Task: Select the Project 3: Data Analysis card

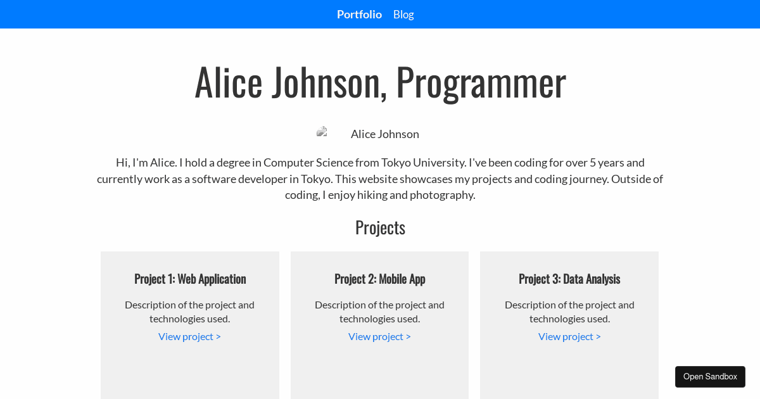Action: click(569, 324)
